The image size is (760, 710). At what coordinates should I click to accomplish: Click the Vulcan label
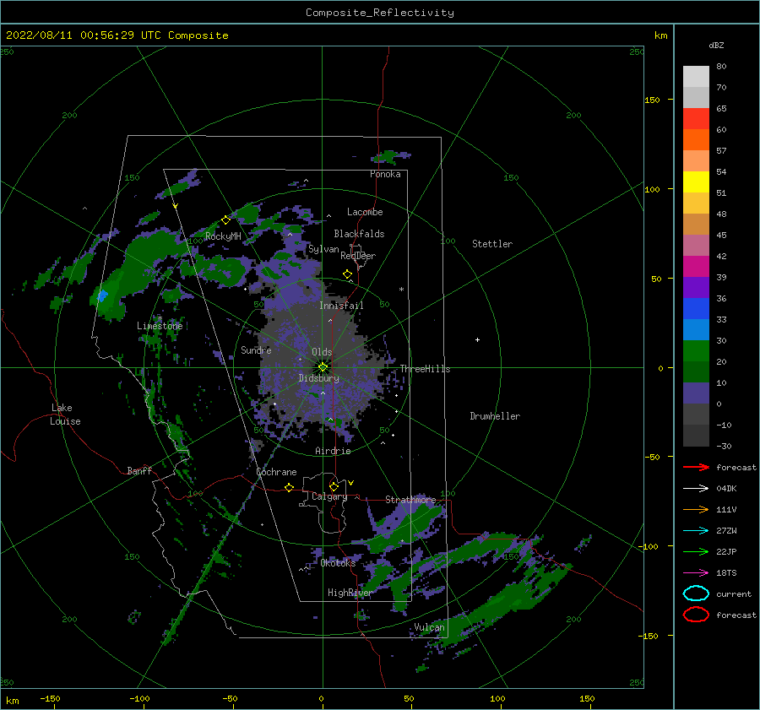[430, 627]
